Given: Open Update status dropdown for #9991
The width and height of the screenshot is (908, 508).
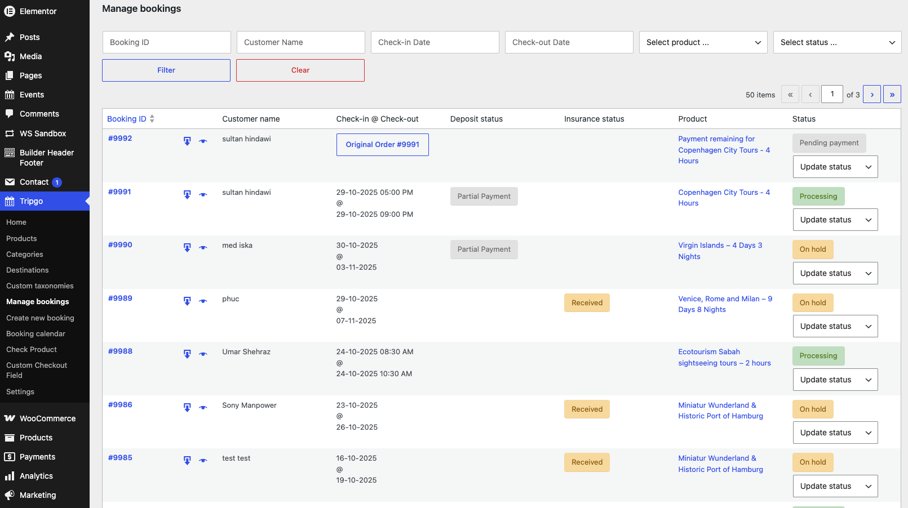Looking at the screenshot, I should (x=835, y=220).
